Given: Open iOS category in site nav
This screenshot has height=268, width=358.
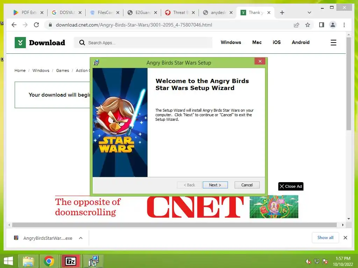Looking at the screenshot, I should click(x=277, y=42).
